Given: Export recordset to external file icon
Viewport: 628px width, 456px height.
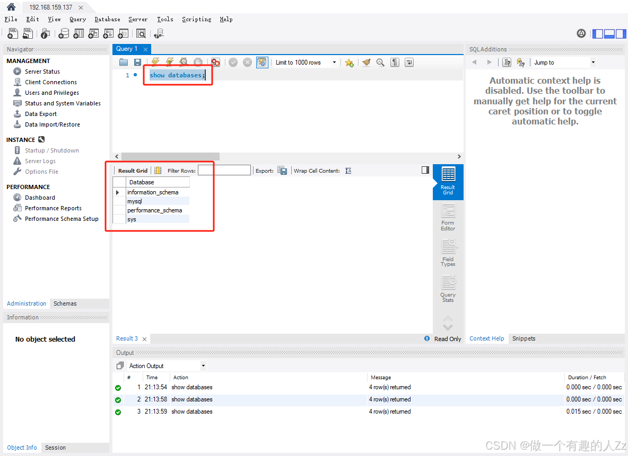Looking at the screenshot, I should [282, 171].
